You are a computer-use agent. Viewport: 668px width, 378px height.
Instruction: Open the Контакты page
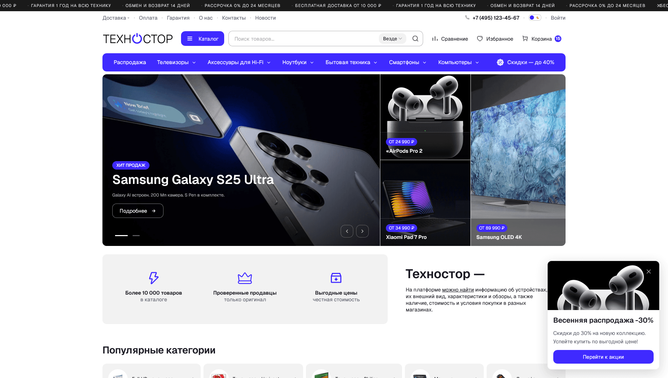(234, 18)
